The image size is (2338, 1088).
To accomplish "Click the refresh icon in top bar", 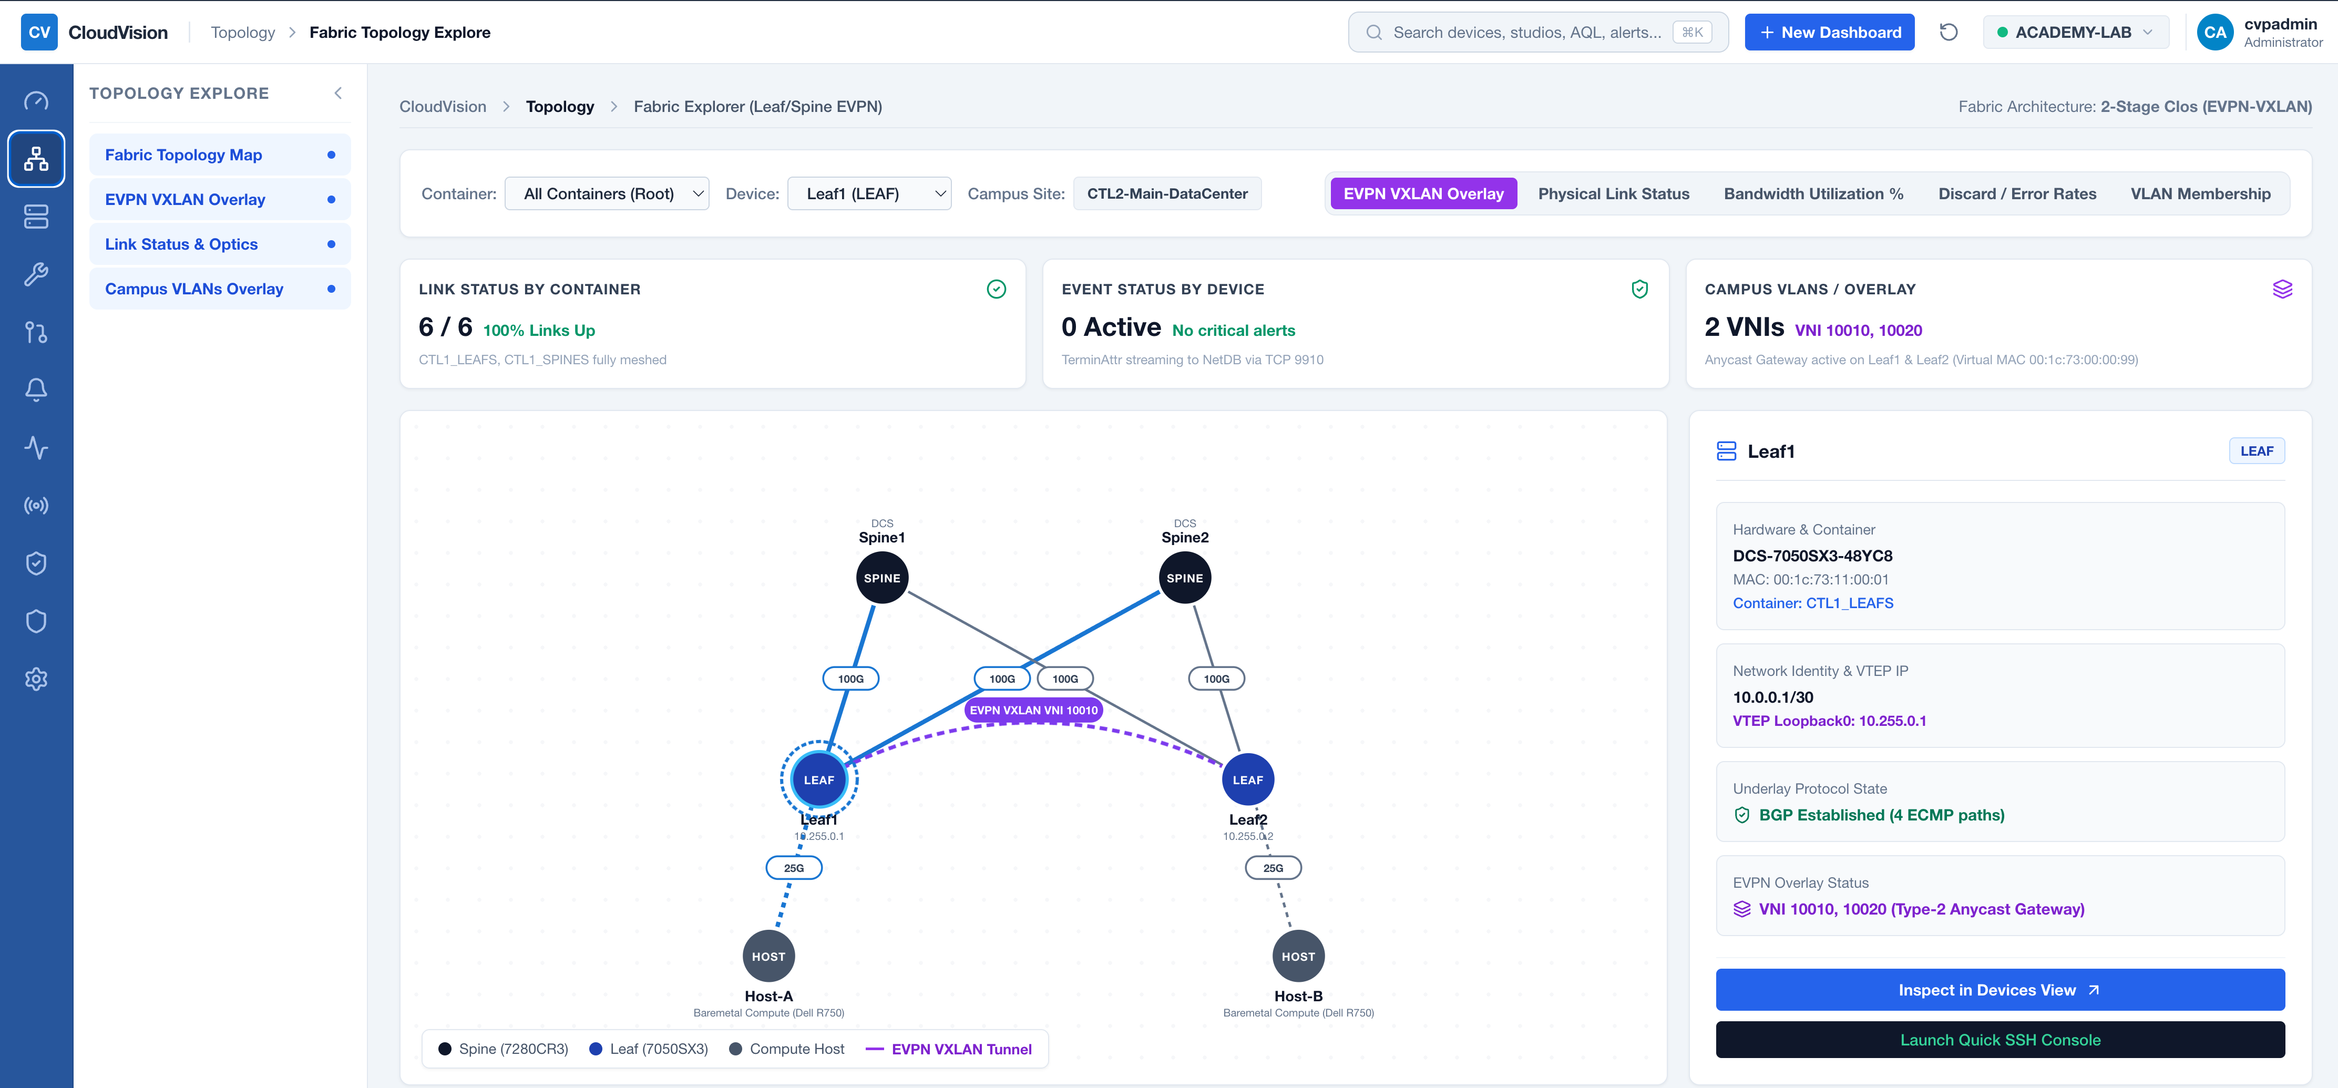I will coord(1949,33).
